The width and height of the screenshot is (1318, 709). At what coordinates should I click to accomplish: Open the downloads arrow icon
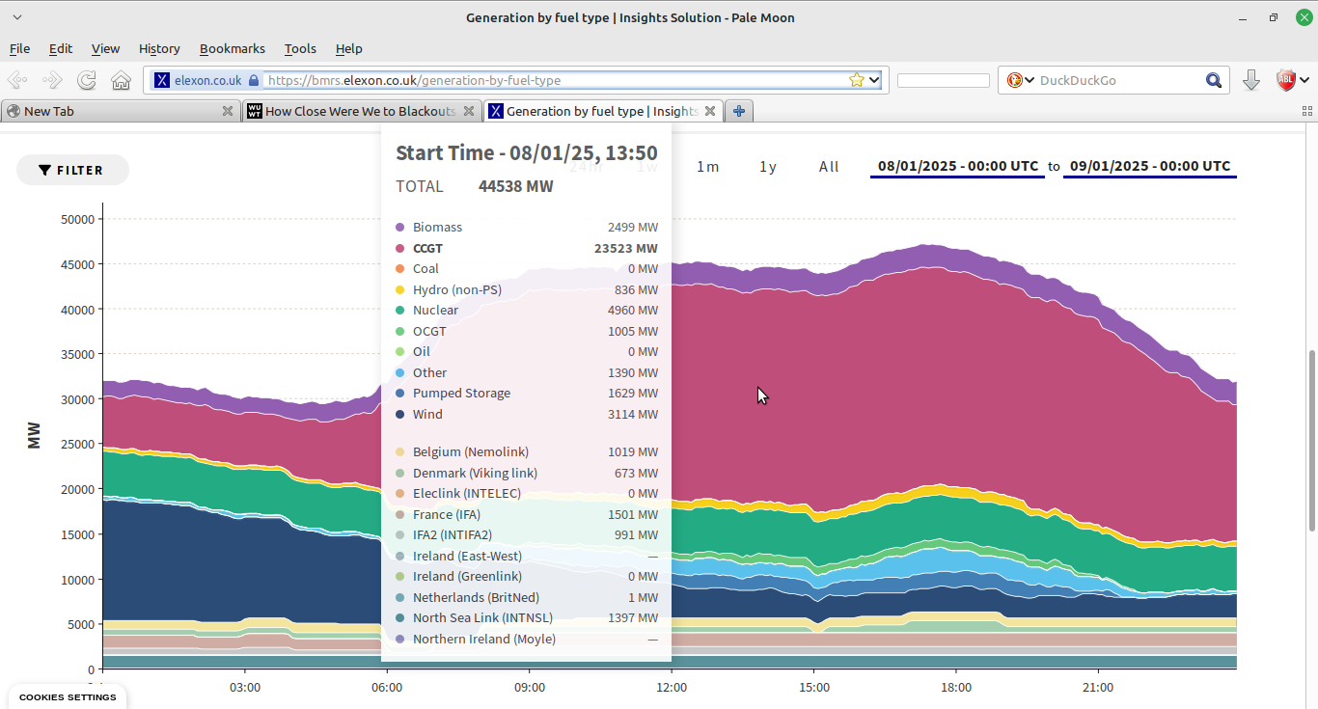coord(1251,81)
